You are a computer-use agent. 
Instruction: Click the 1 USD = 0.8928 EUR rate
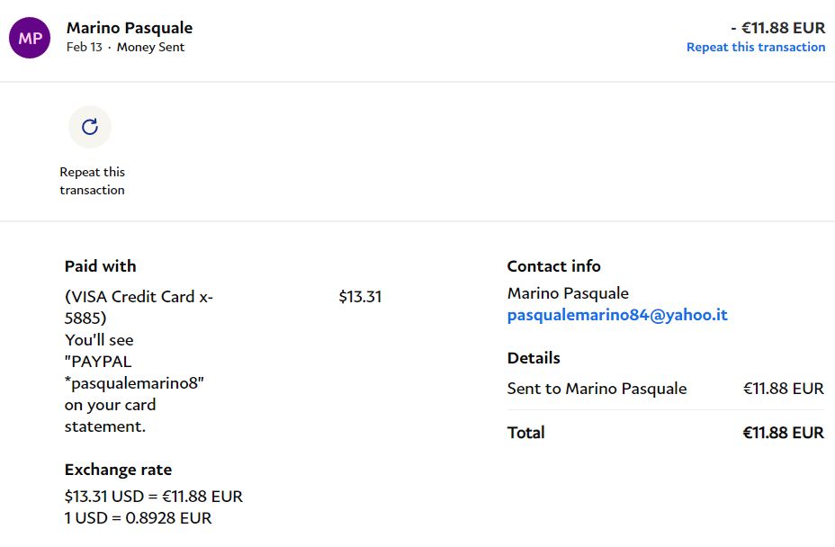pyautogui.click(x=138, y=518)
